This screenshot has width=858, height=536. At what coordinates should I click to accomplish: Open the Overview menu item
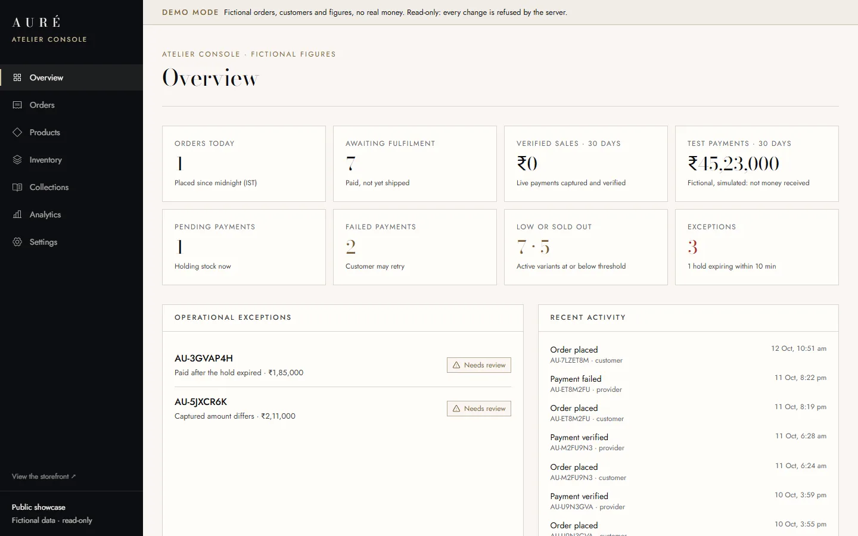[x=71, y=77]
